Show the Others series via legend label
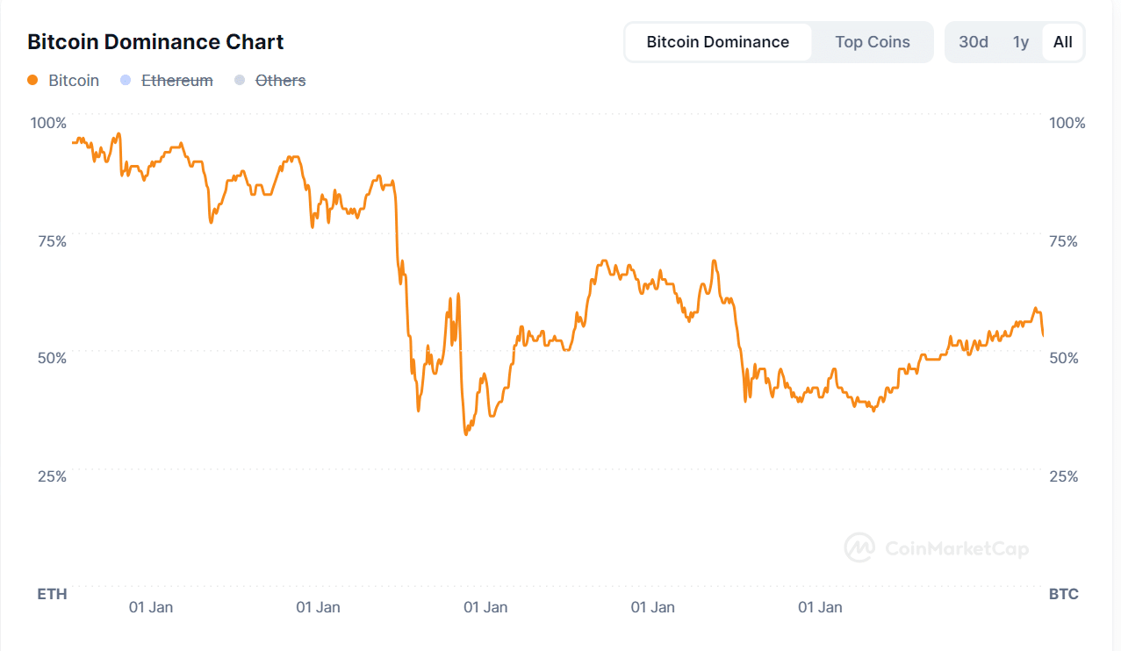The image size is (1121, 651). click(280, 80)
